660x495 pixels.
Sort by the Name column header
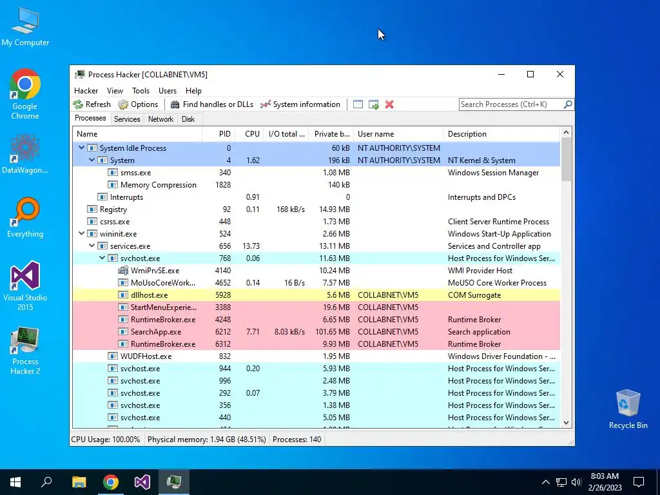coord(137,134)
